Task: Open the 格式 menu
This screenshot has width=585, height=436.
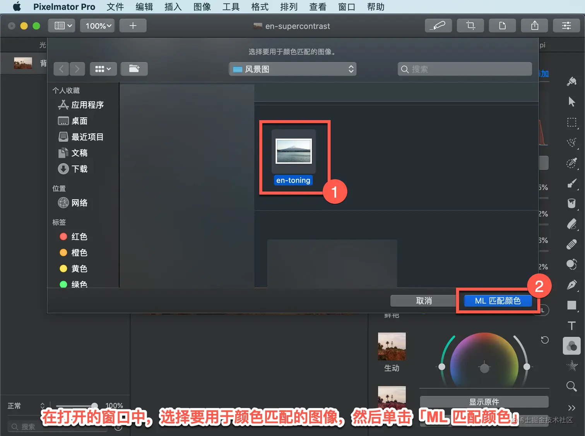Action: point(260,7)
